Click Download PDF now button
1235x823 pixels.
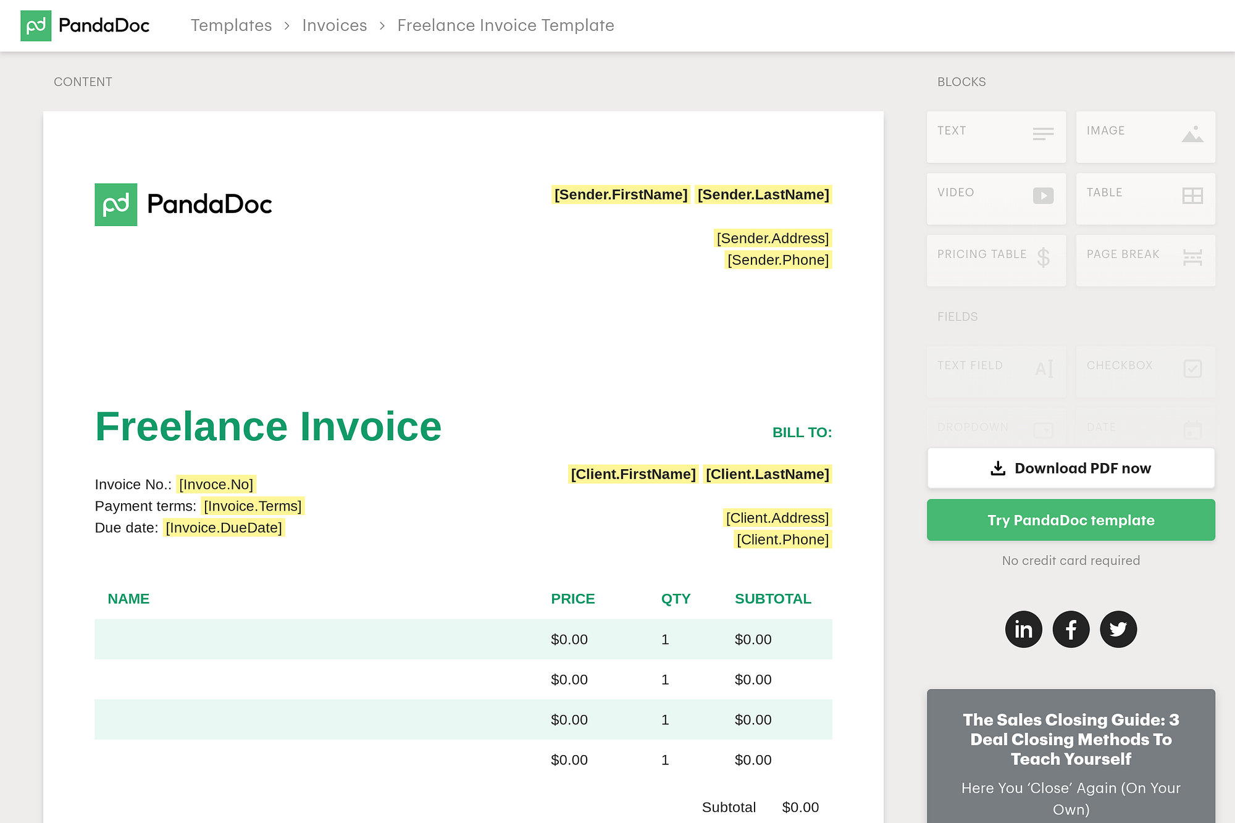click(1071, 468)
